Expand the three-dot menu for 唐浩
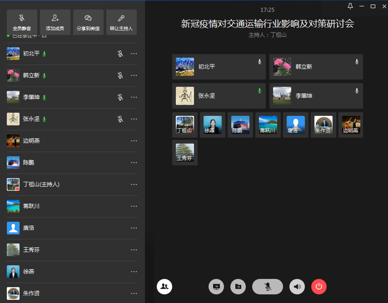Viewport: 388px width, 303px height. (x=134, y=228)
